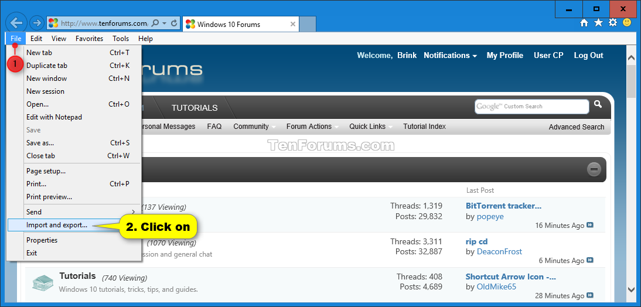
Task: Open popeye user profile
Action: 490,217
